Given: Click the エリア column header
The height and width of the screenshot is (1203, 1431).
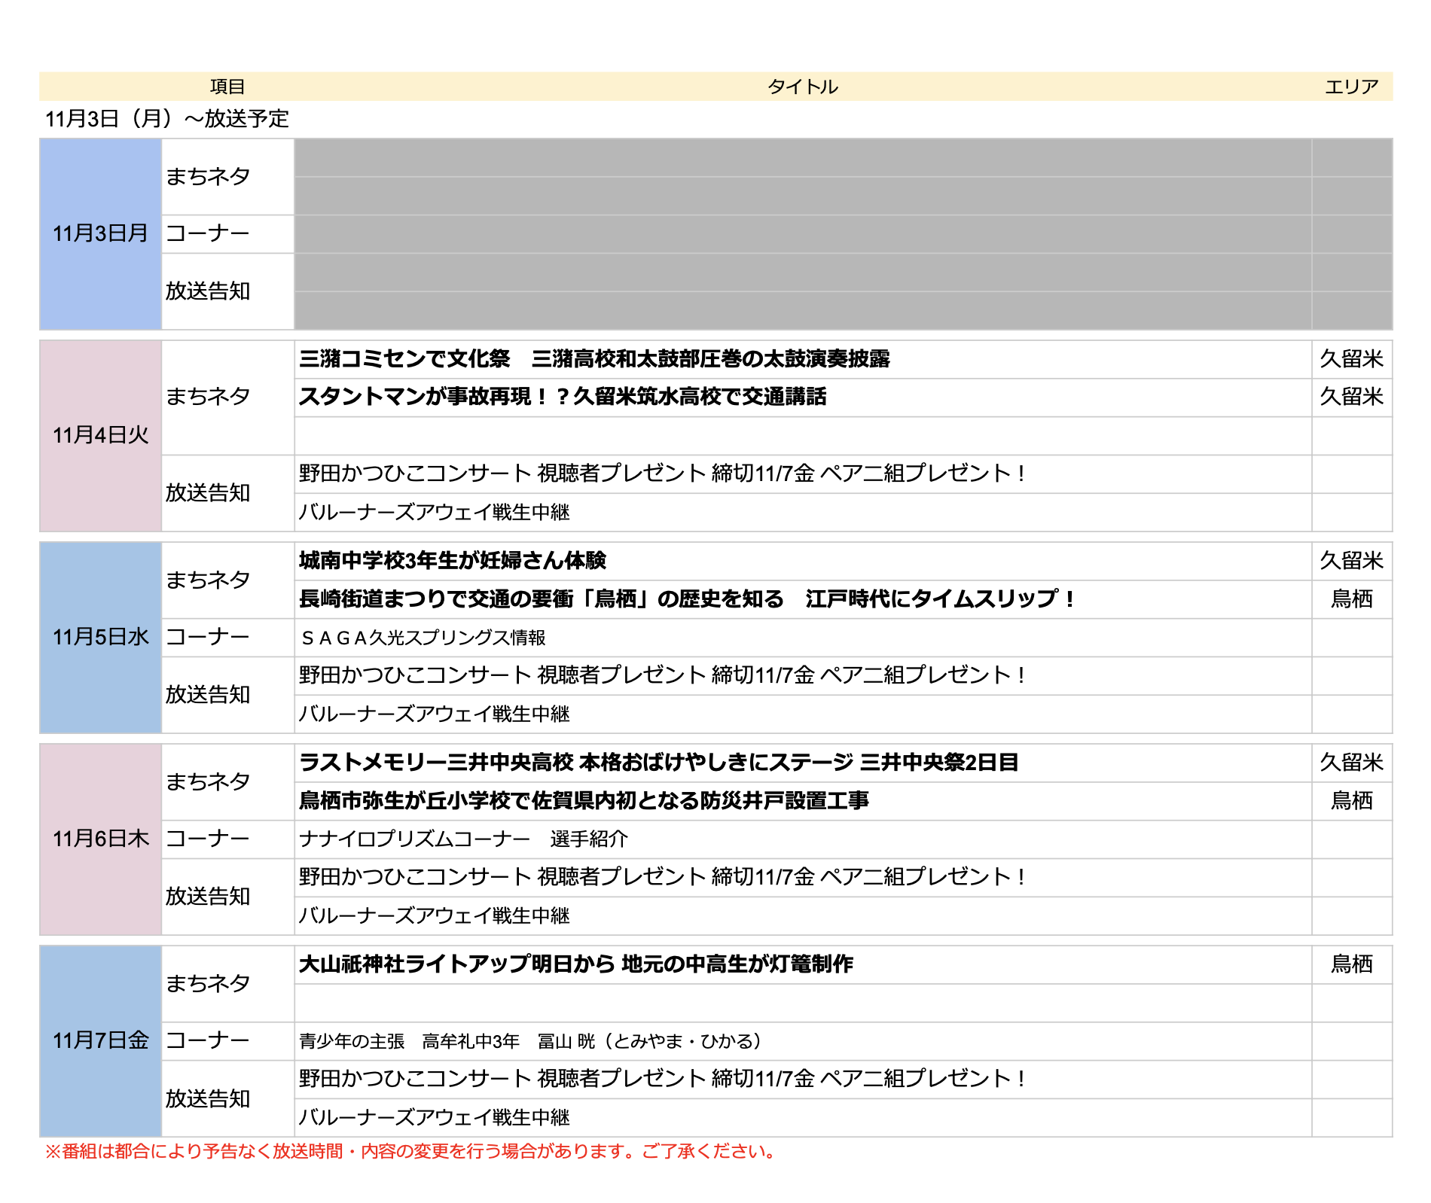Looking at the screenshot, I should pyautogui.click(x=1351, y=87).
